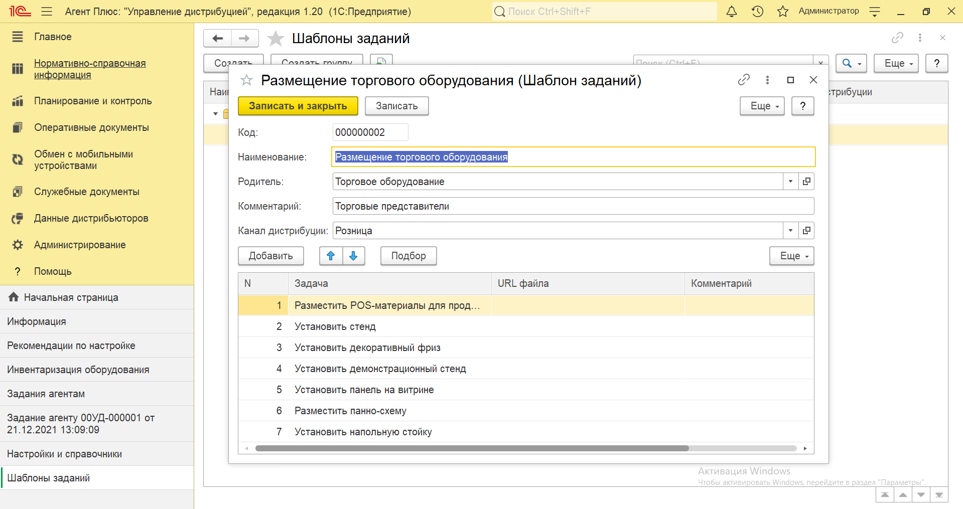The height and width of the screenshot is (509, 963).
Task: Click Записать и закрыть button
Action: pyautogui.click(x=298, y=106)
